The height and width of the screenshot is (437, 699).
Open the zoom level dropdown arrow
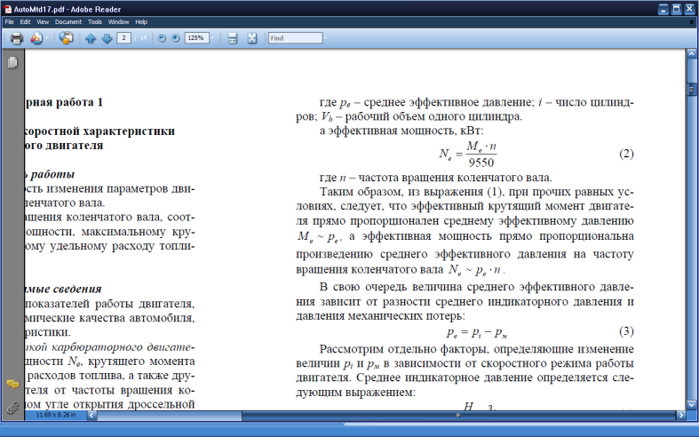point(212,38)
